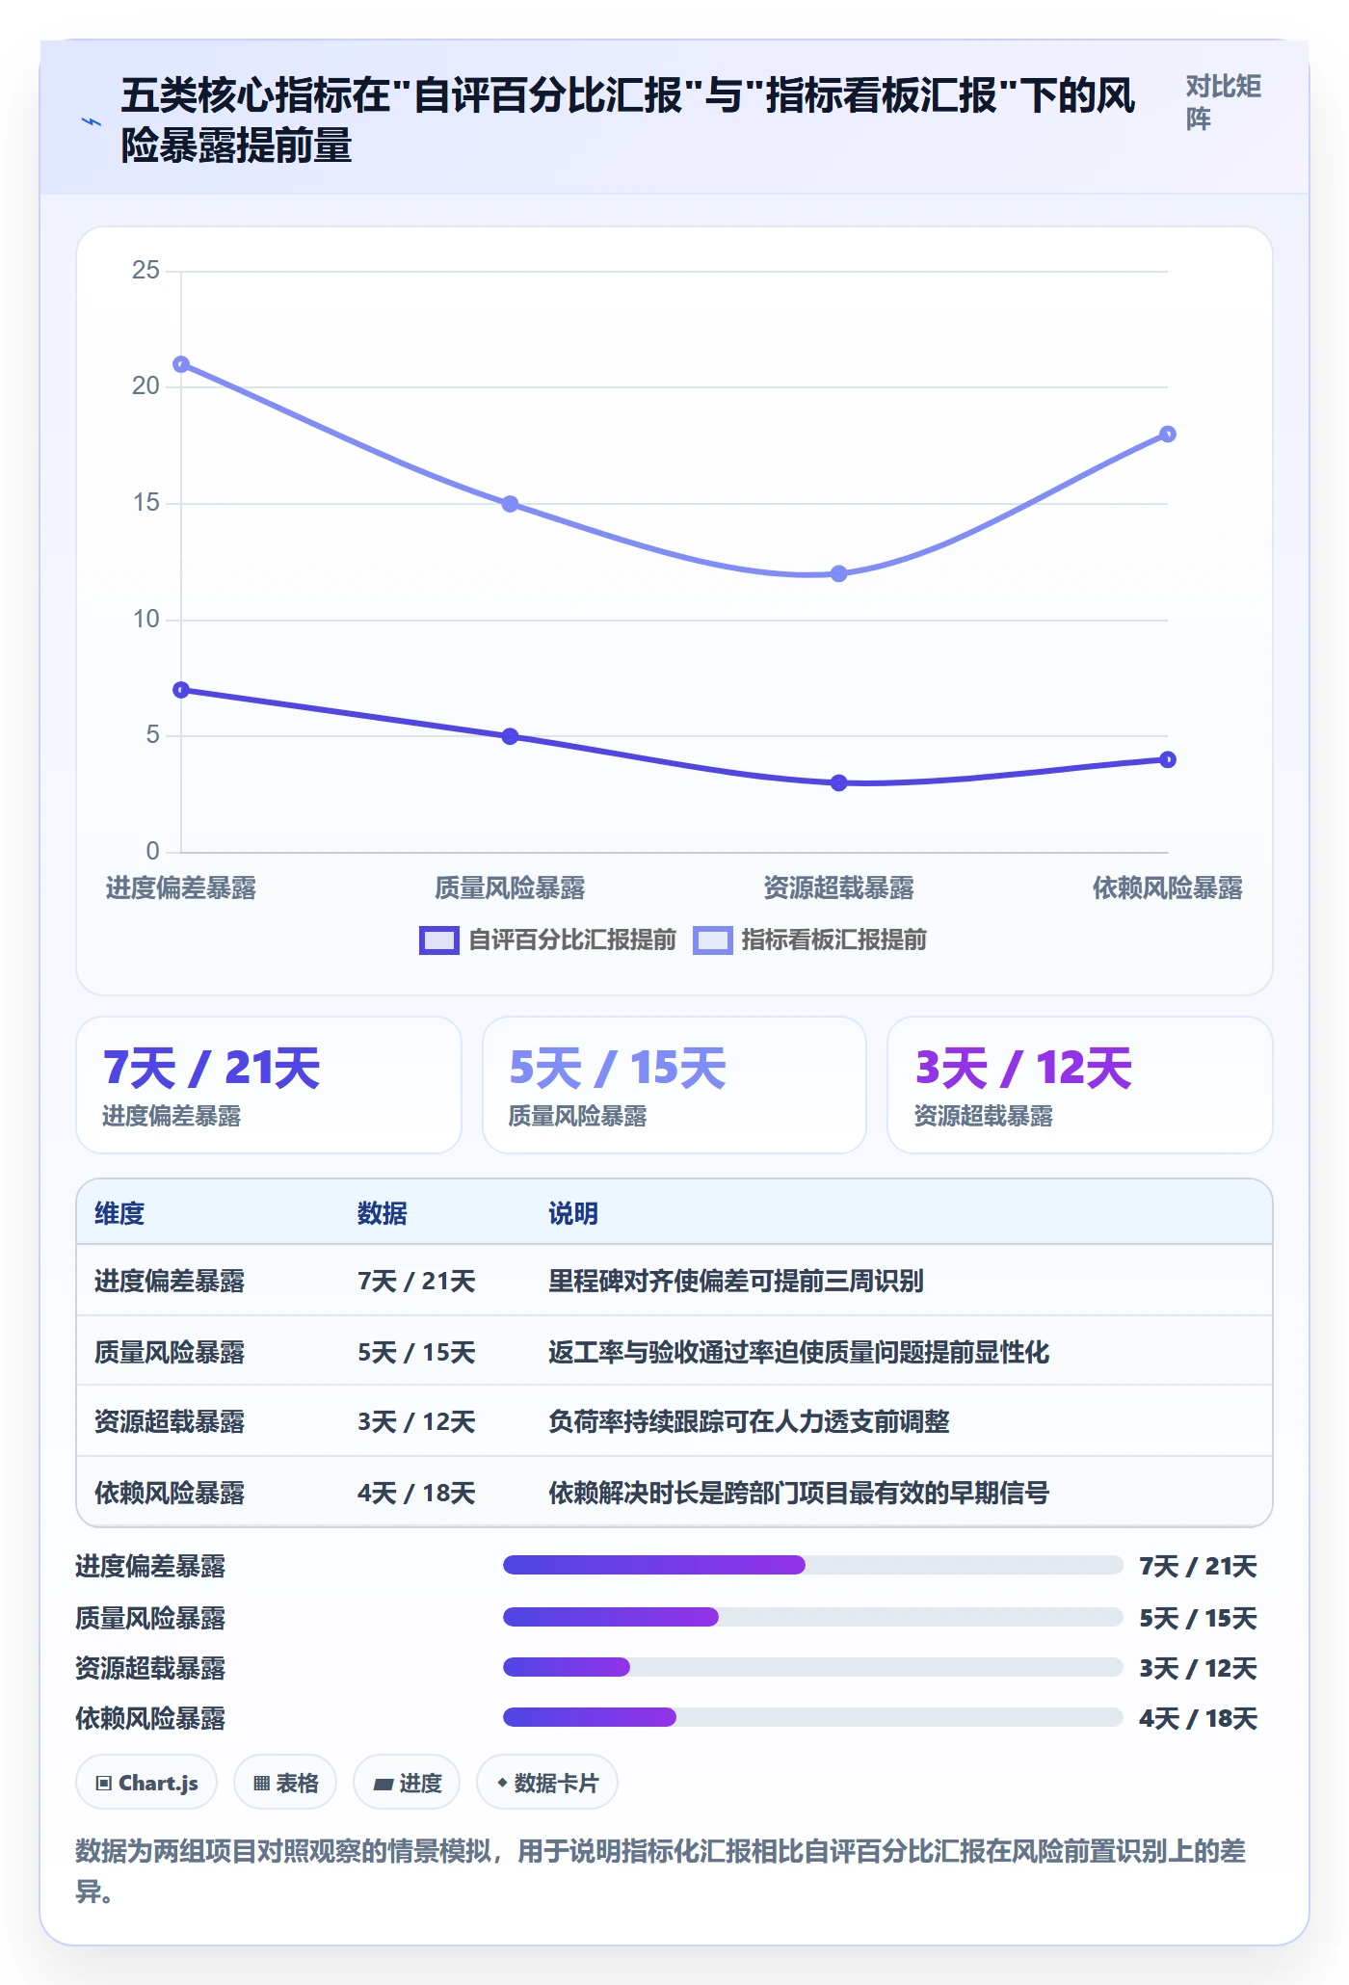Click the dashboard line point at value 18
The width and height of the screenshot is (1349, 1985).
[1168, 435]
